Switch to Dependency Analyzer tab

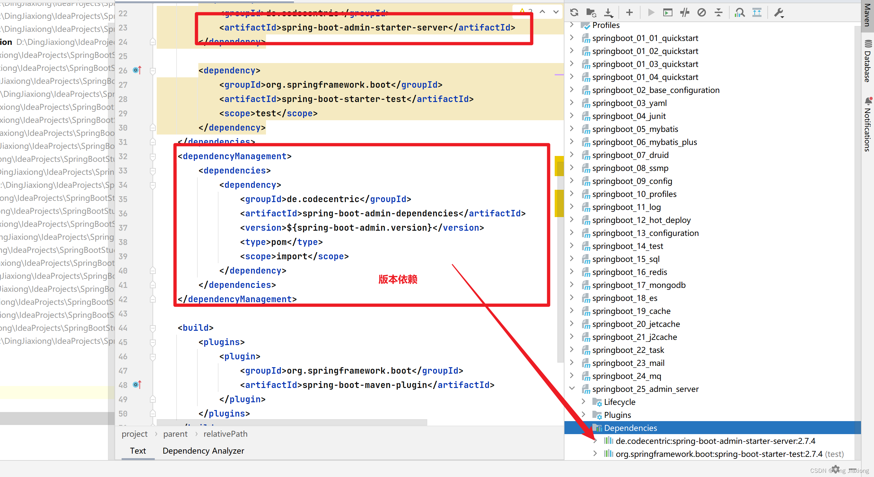203,451
